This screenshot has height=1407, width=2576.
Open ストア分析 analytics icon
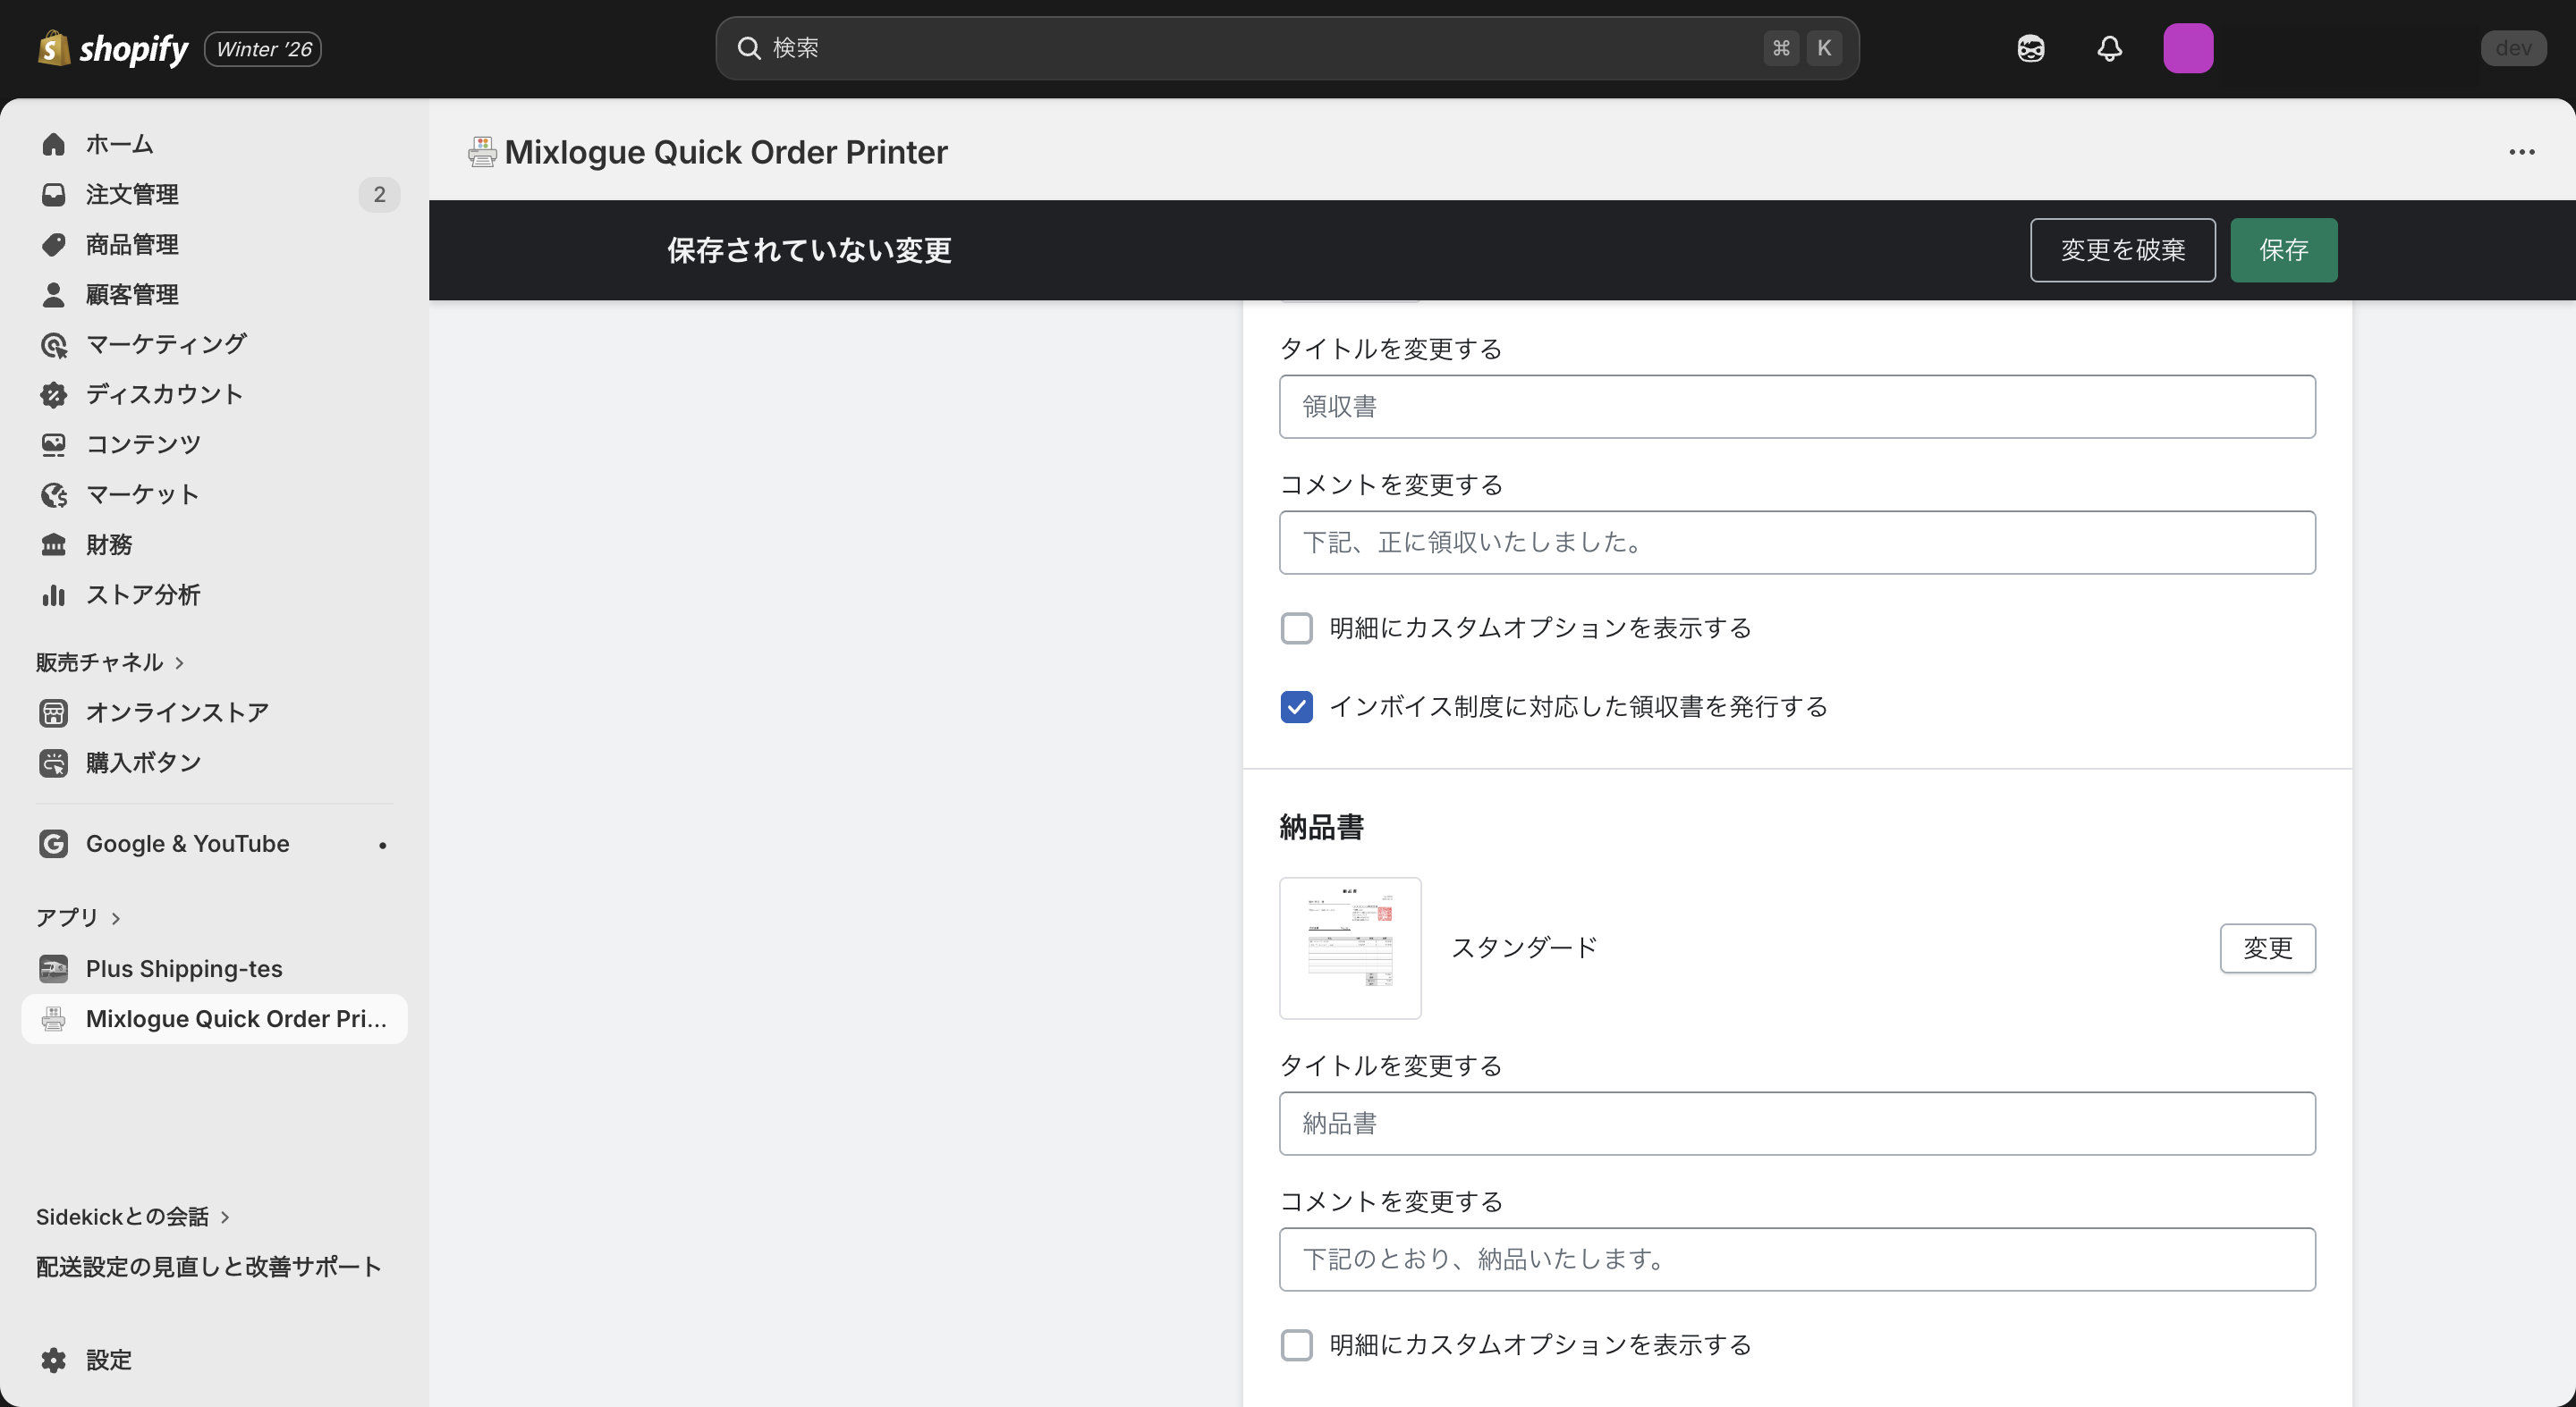[x=53, y=594]
